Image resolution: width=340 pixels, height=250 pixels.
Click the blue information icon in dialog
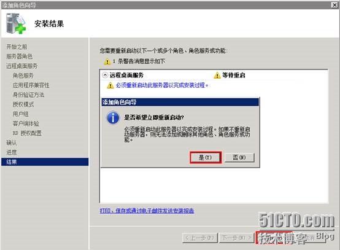pos(113,117)
